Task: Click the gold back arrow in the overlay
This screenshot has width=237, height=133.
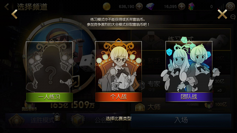Action: (14, 14)
